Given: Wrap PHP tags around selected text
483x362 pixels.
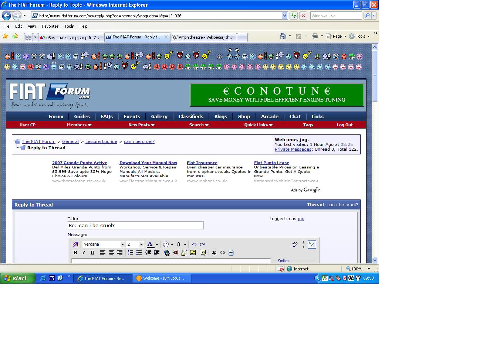Looking at the screenshot, I should point(231,253).
